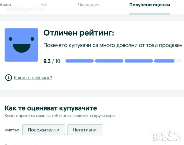Open the Какво е рейтинг? link
This screenshot has height=145, width=184.
click(33, 78)
